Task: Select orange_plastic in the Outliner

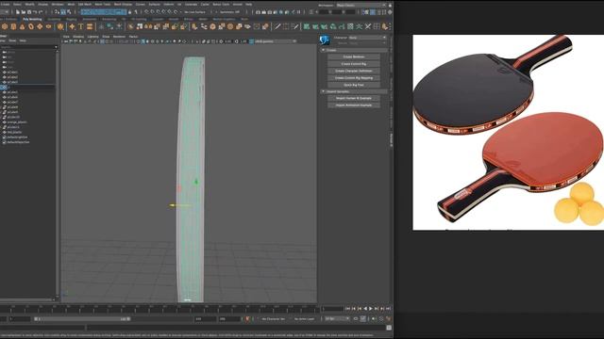Action: point(17,122)
